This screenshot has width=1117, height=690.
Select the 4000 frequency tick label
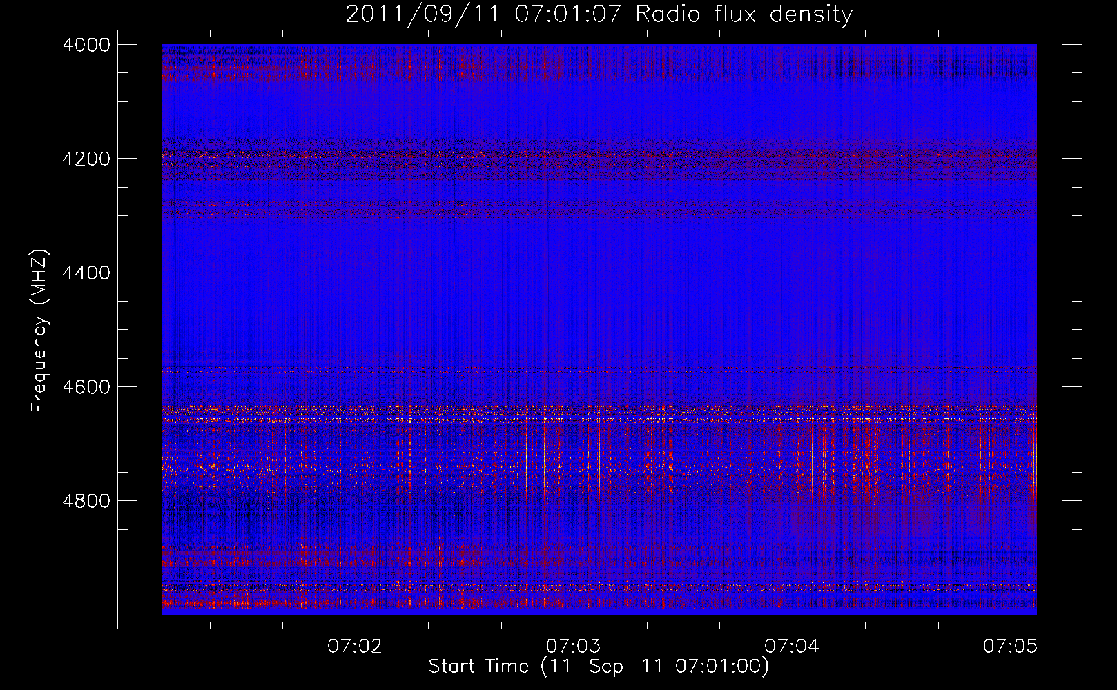(86, 45)
